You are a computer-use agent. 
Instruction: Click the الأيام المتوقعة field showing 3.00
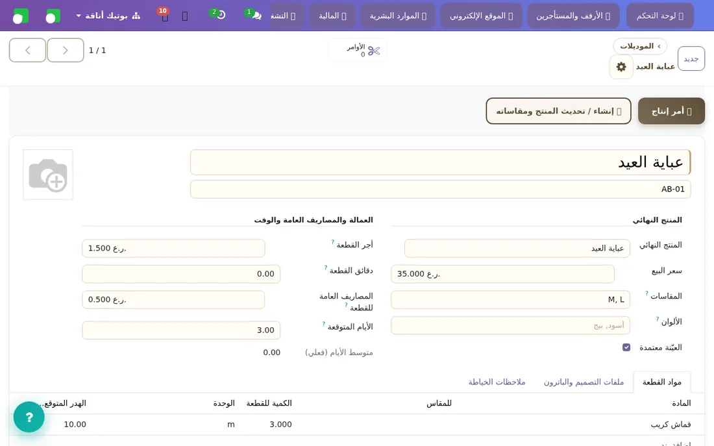click(x=181, y=330)
